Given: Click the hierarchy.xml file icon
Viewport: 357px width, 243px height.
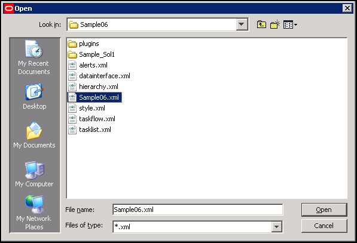Looking at the screenshot, I should tap(72, 87).
